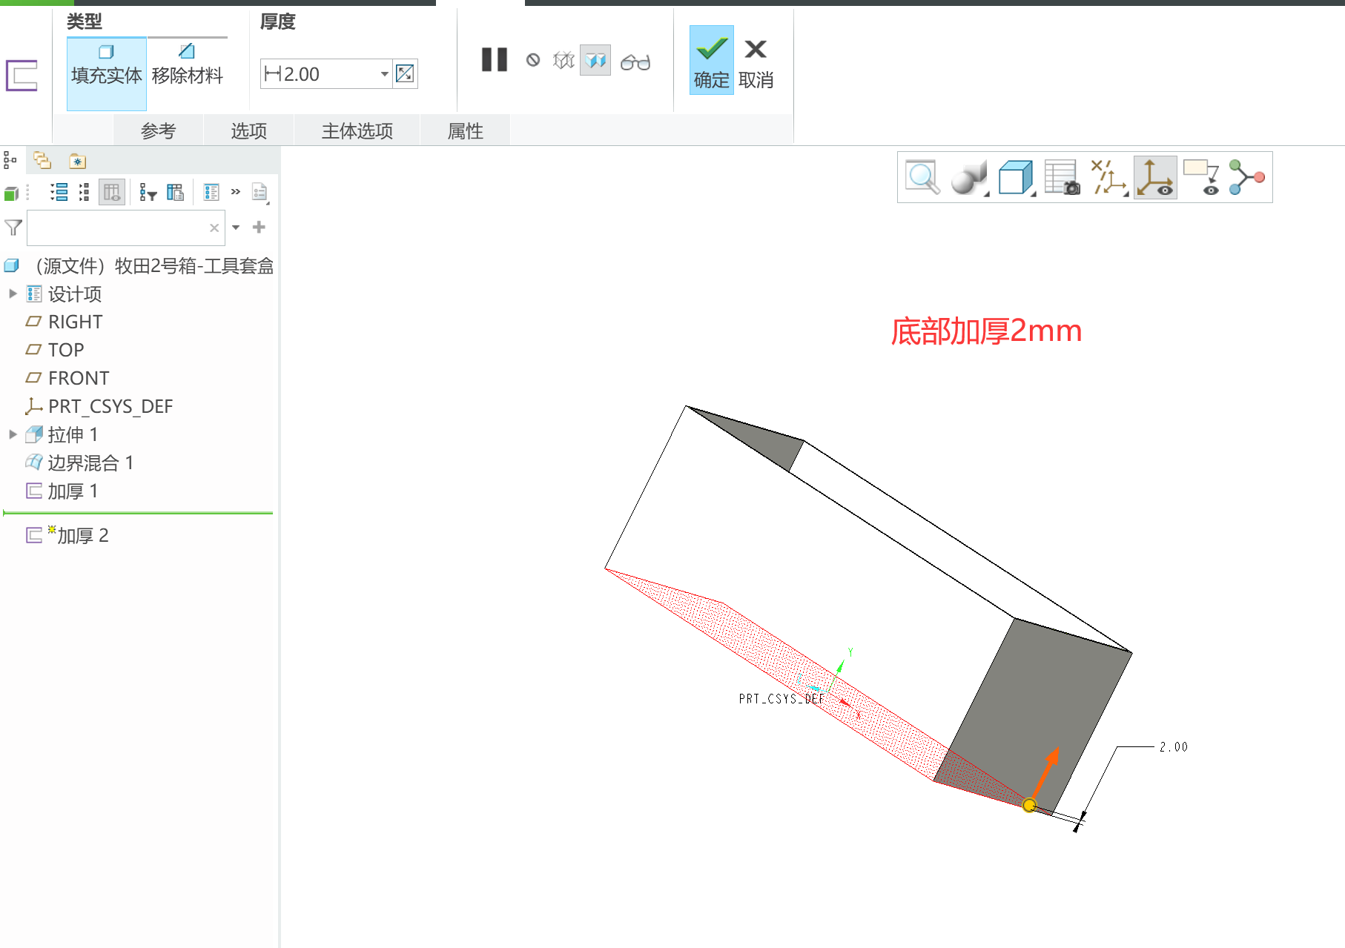This screenshot has height=948, width=1345.
Task: Open the search options dropdown arrow
Action: coord(236,228)
